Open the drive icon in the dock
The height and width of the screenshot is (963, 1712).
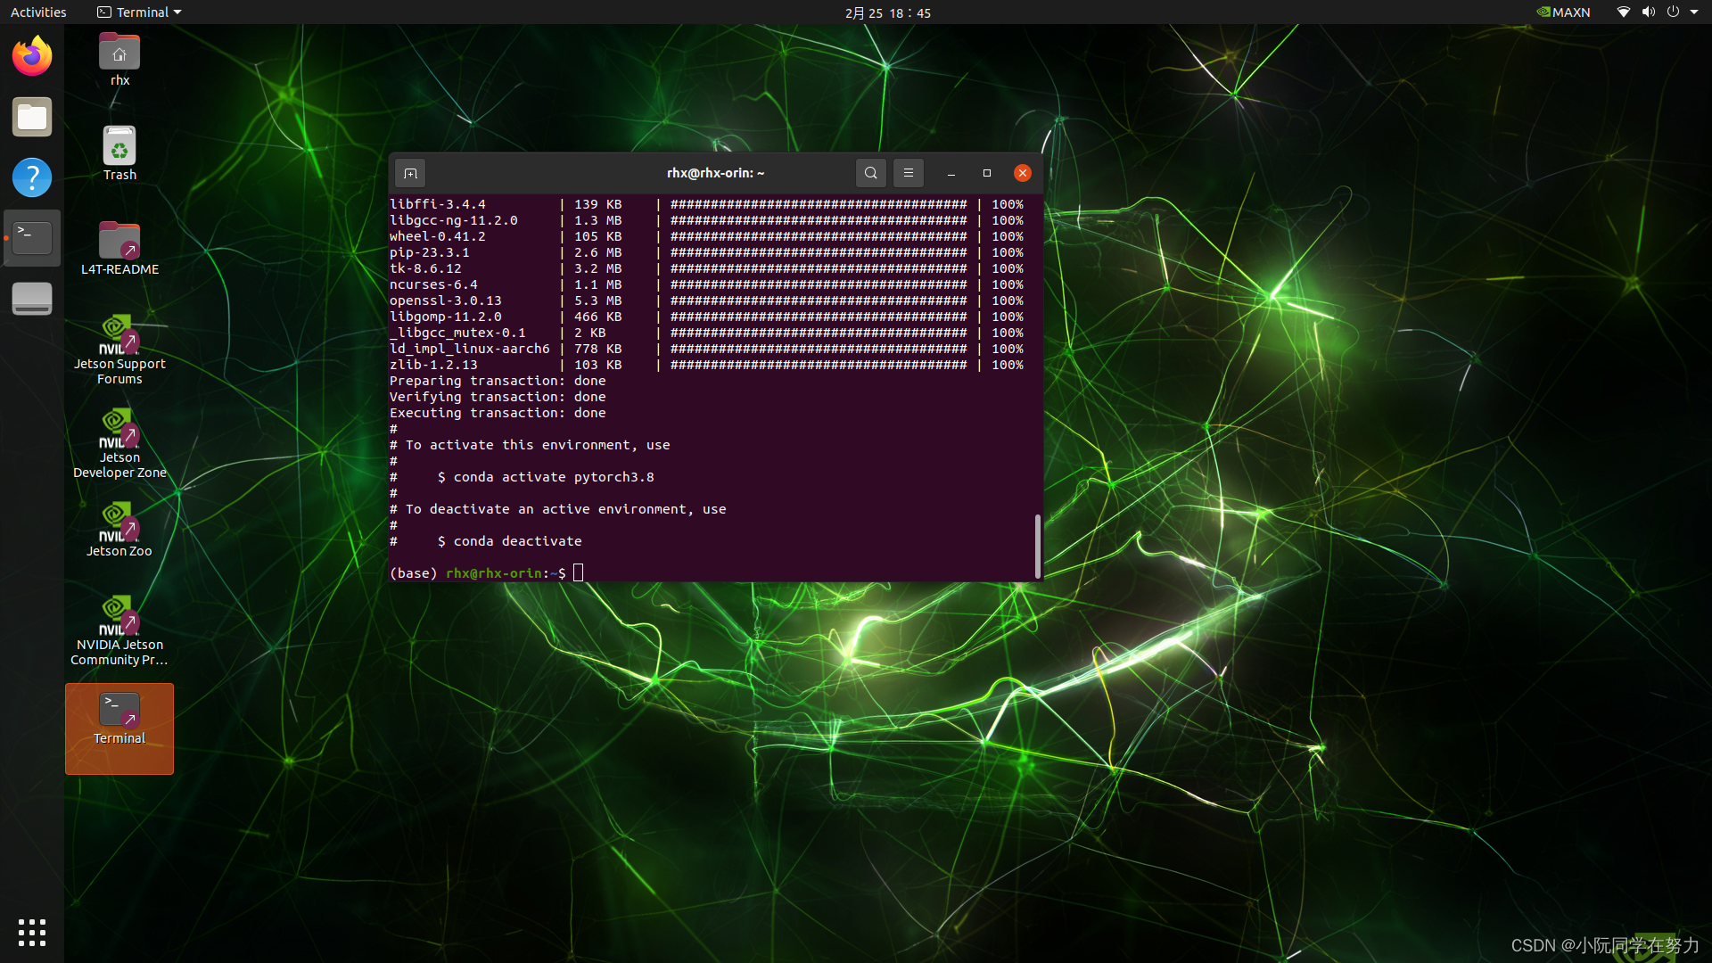32,299
